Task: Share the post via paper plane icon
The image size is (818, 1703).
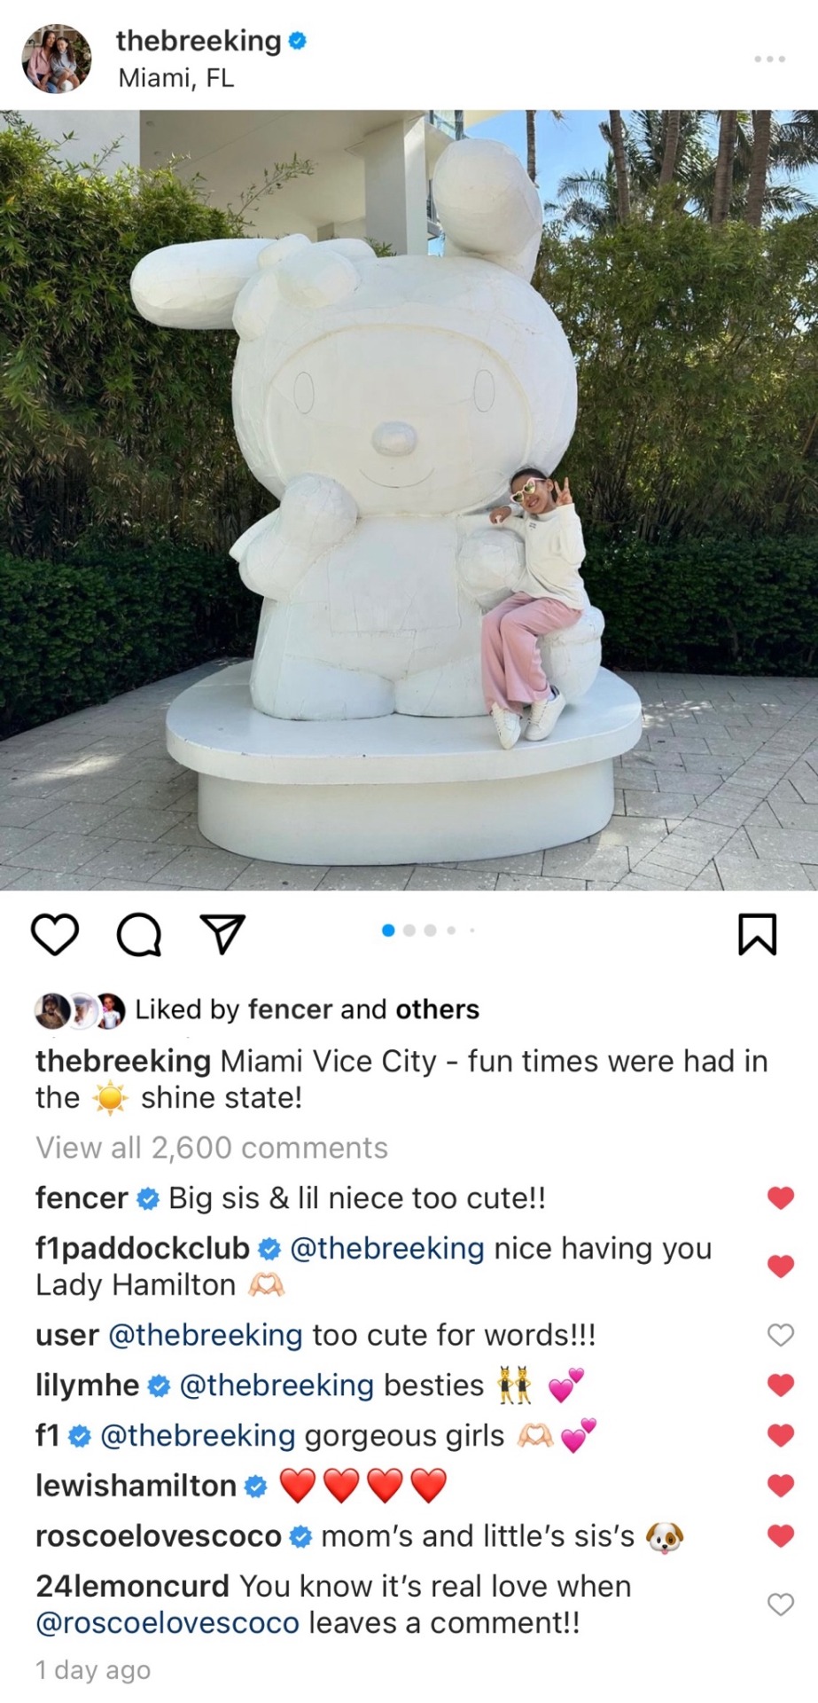Action: [222, 935]
